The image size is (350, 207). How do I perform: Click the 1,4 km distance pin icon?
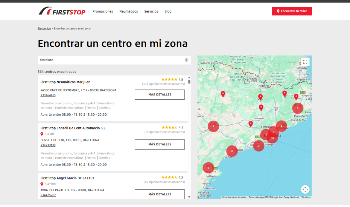(x=42, y=134)
